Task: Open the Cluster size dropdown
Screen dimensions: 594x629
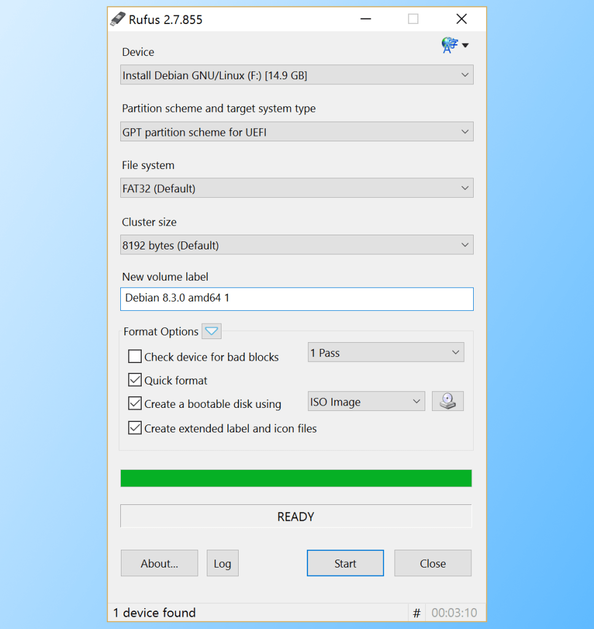Action: click(296, 244)
